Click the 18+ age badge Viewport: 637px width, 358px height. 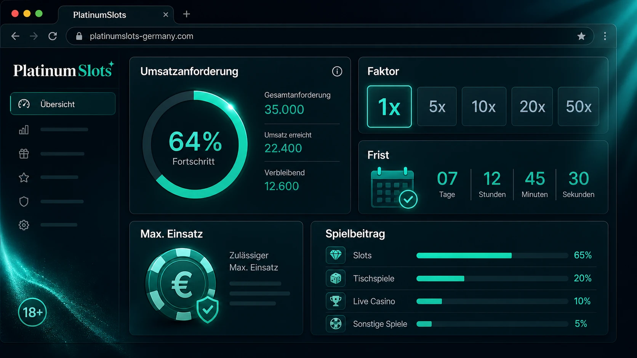[x=32, y=312]
